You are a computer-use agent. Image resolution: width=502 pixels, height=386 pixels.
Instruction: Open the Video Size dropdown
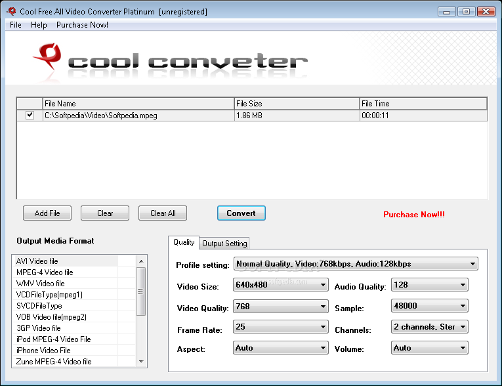[x=281, y=284]
